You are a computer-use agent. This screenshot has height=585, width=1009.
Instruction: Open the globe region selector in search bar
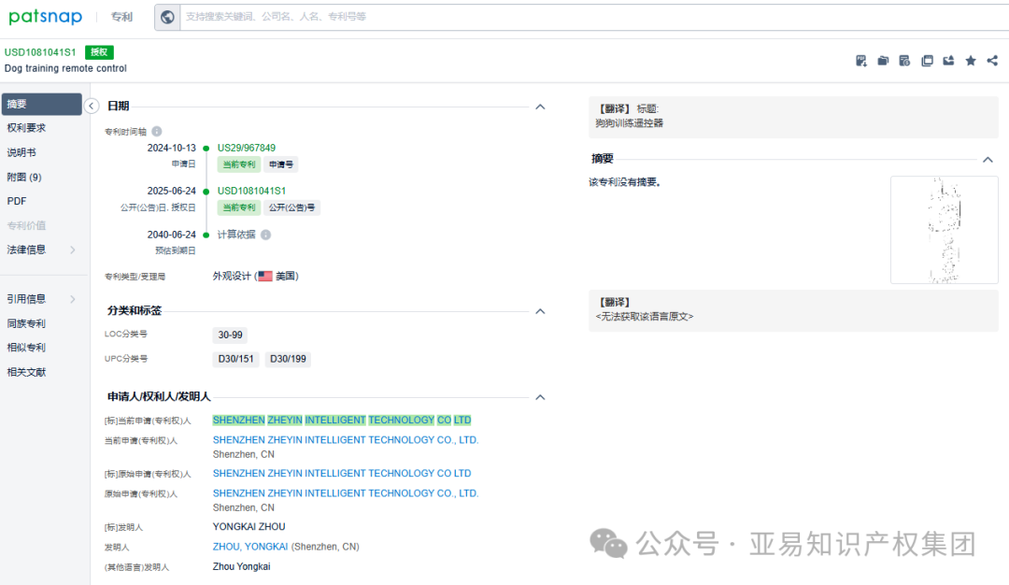click(167, 17)
